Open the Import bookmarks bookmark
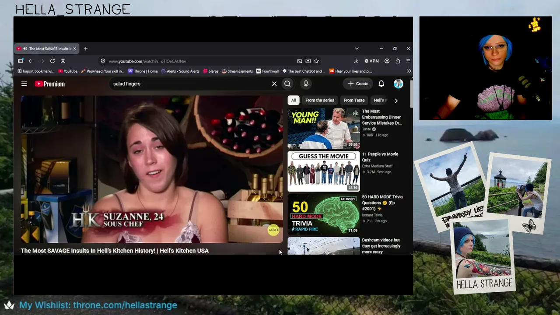This screenshot has height=315, width=560. click(36, 71)
